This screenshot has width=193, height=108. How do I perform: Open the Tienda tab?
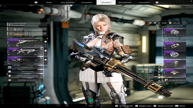click(x=49, y=2)
